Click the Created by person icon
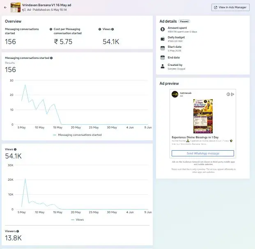 click(x=163, y=66)
